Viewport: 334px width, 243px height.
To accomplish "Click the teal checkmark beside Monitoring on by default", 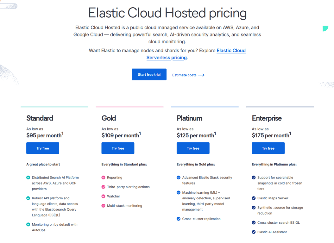I will 28,225.
